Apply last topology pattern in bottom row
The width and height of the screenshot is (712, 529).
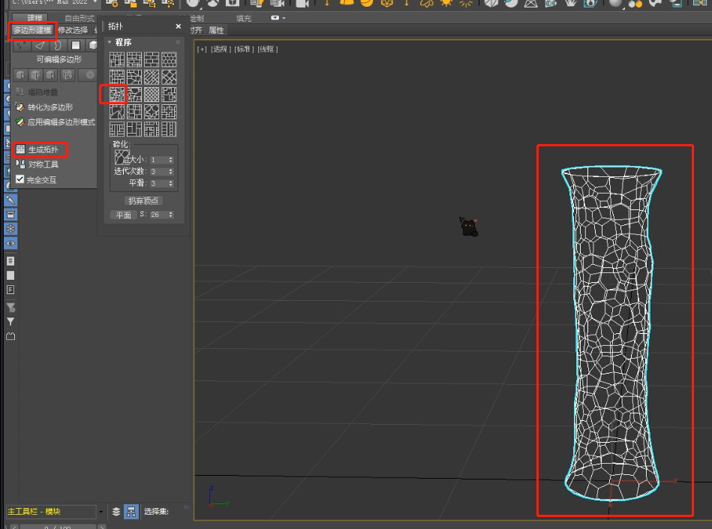click(169, 129)
